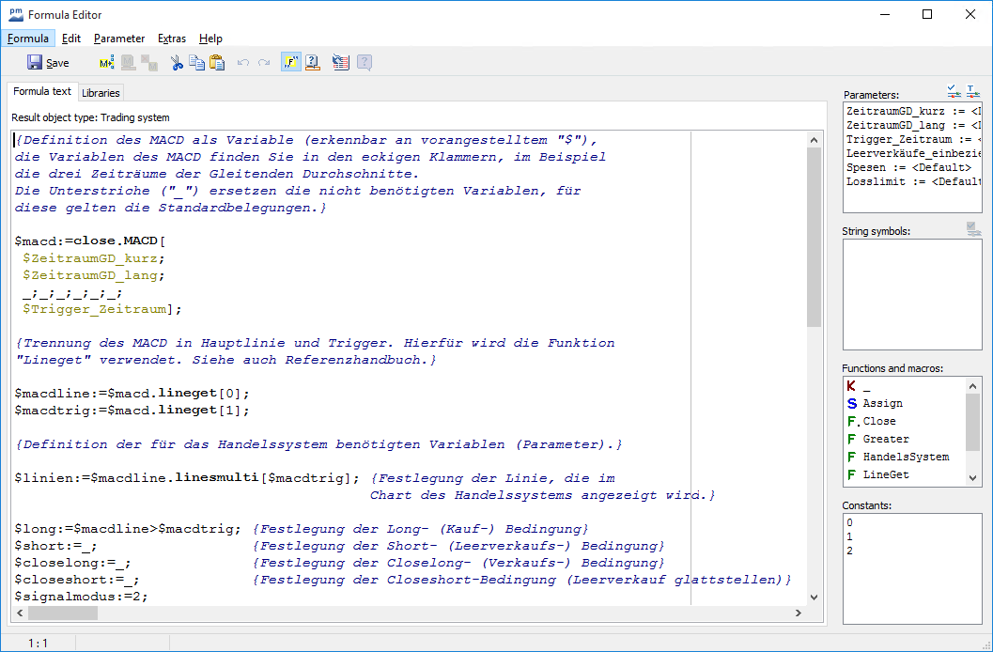This screenshot has height=652, width=993.
Task: Select the Formula text tab
Action: [42, 92]
